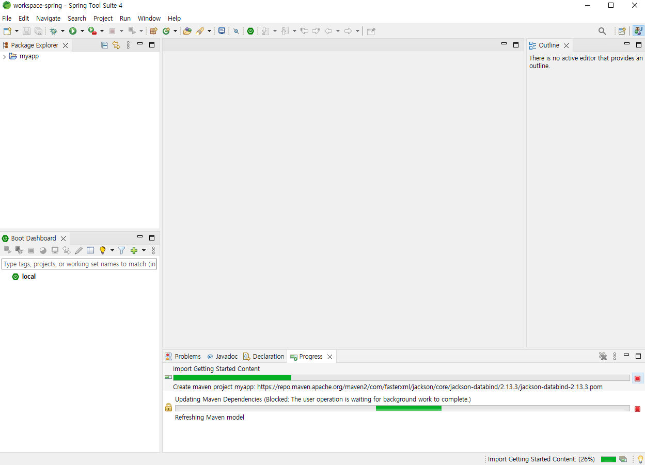The image size is (645, 465).
Task: Switch to the Problems tab
Action: coord(183,357)
